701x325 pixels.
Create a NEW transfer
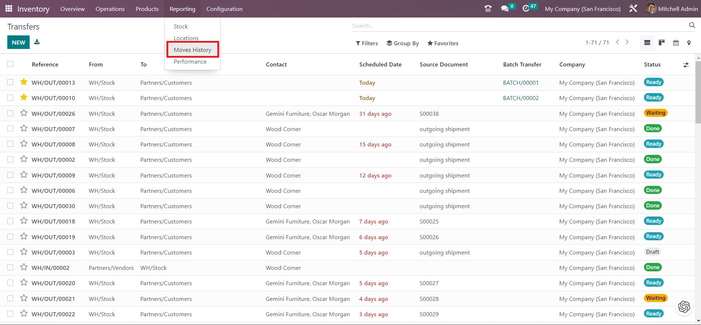(x=18, y=42)
